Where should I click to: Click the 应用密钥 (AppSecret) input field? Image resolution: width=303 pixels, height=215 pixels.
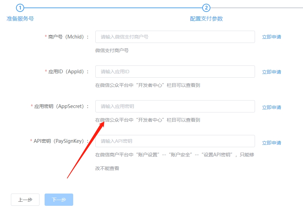click(175, 106)
